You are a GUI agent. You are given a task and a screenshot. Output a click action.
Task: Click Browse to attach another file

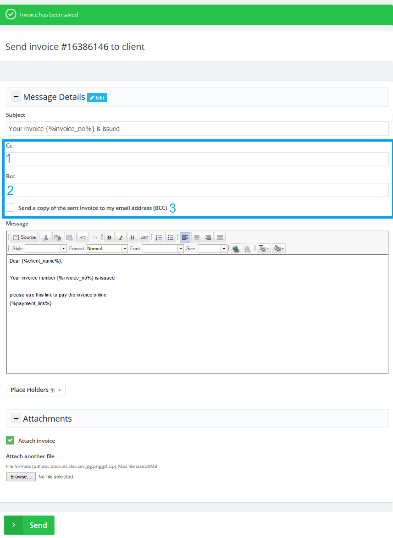21,477
